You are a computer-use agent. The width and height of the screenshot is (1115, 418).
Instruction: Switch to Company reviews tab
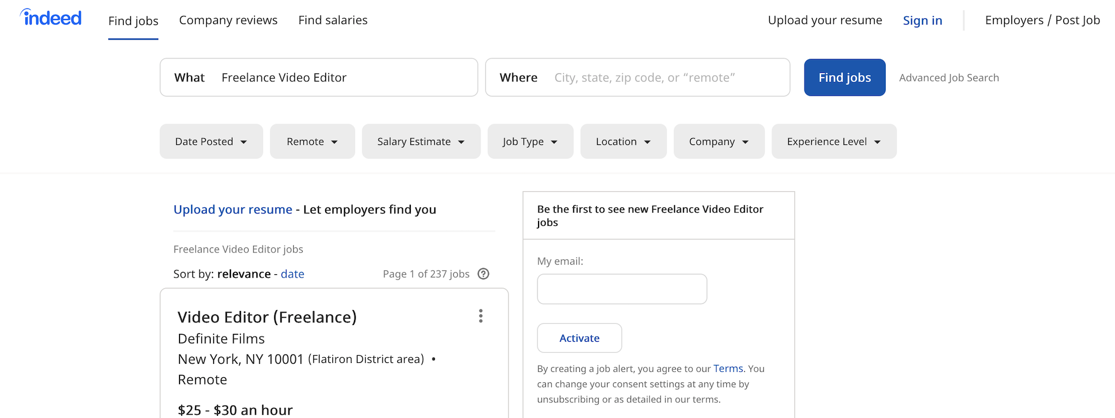coord(228,20)
